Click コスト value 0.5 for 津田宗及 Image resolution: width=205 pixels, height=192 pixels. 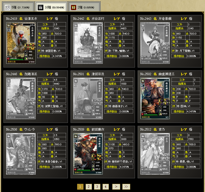[123, 80]
